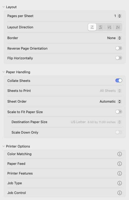Change Sheet Order from Automatic

point(111,102)
